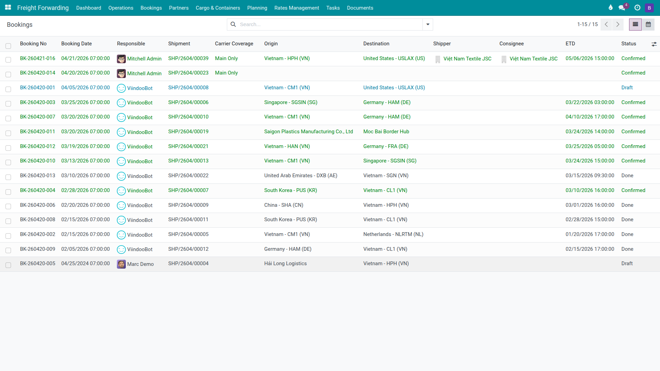This screenshot has height=371, width=660.
Task: Click ViindooBot avatar in BK-260420-002 row
Action: [121, 235]
